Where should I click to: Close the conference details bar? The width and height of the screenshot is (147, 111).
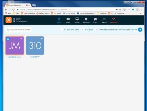140,30
